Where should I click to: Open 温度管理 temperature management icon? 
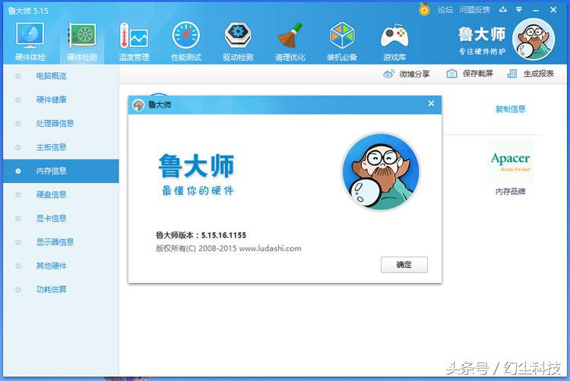pos(134,35)
